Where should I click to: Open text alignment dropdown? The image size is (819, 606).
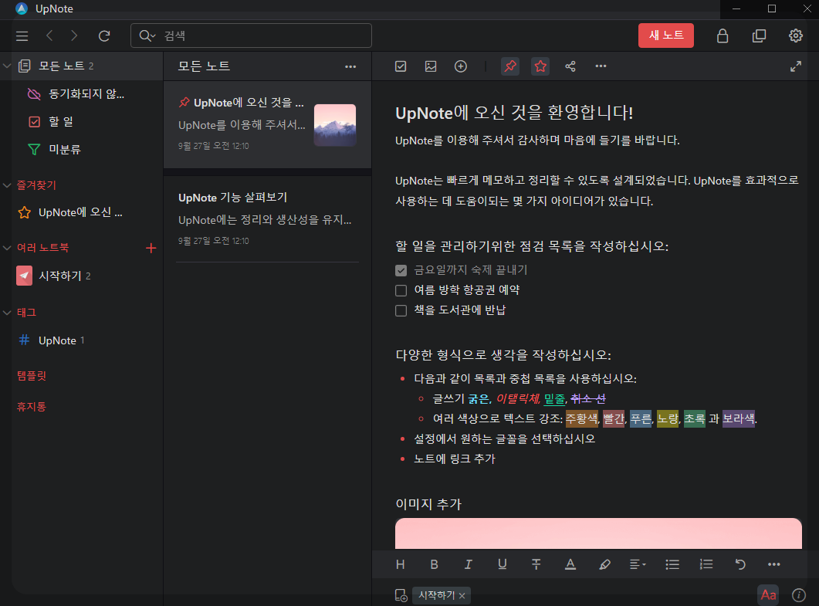[x=638, y=564]
